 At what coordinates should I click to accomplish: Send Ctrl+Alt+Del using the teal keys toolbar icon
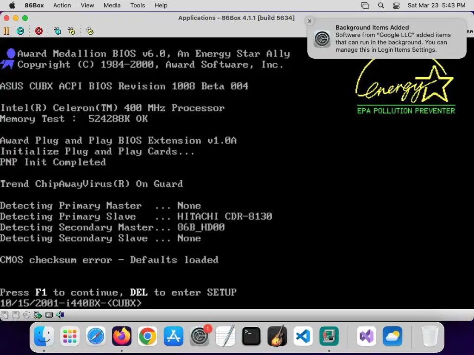point(57,31)
